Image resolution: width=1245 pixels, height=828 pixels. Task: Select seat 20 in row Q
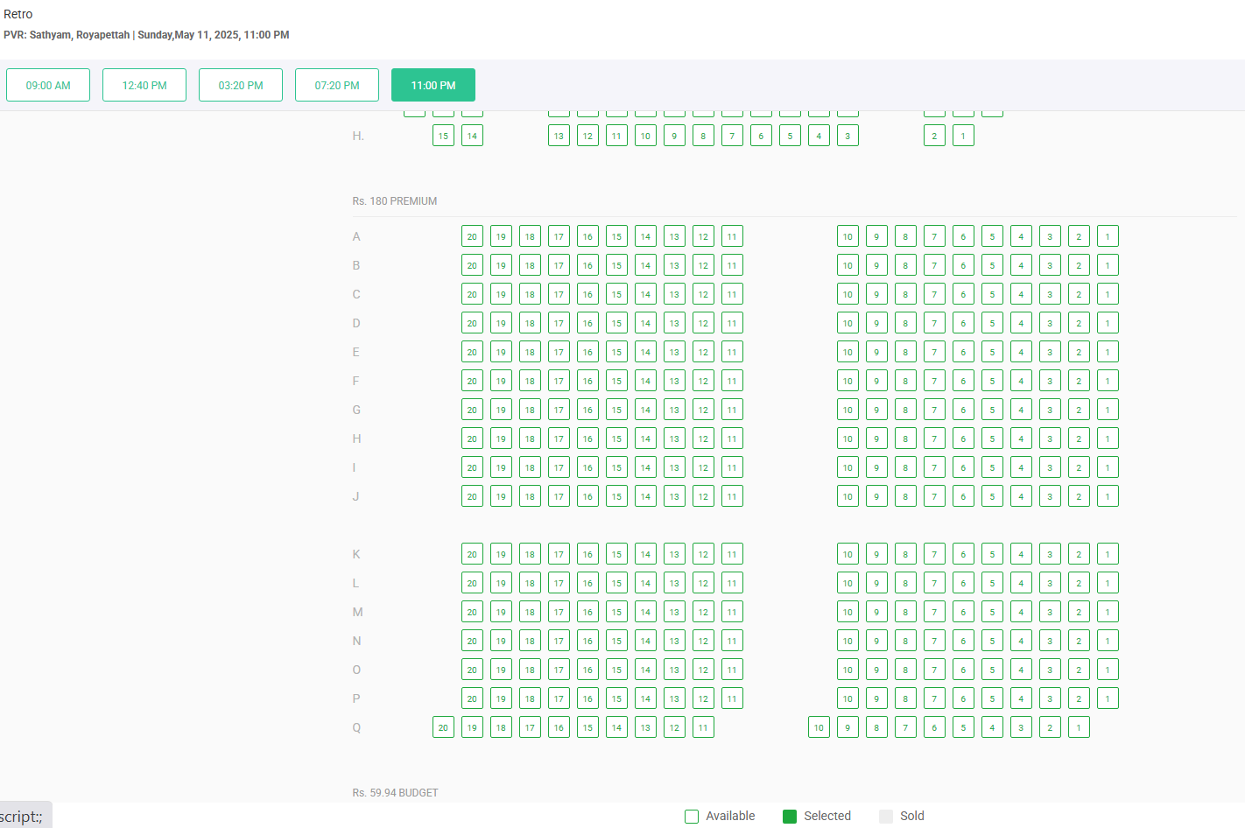click(443, 727)
